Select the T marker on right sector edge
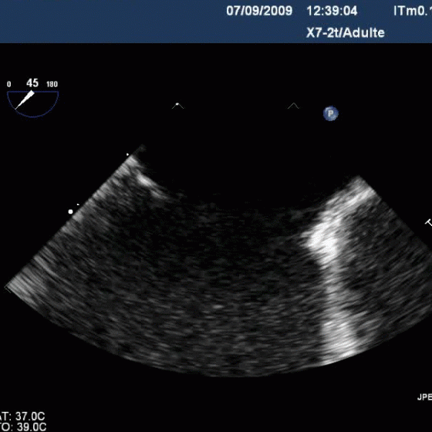 [429, 223]
